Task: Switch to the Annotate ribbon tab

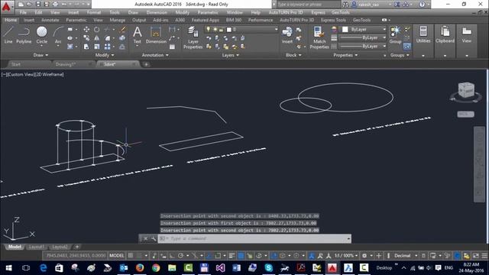Action: coord(50,20)
